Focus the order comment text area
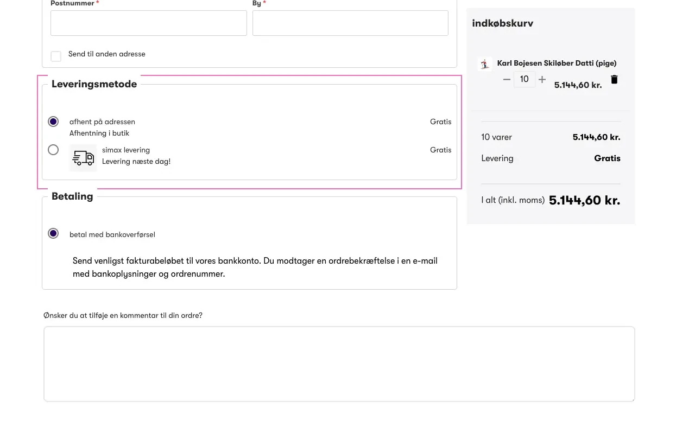 pyautogui.click(x=339, y=363)
